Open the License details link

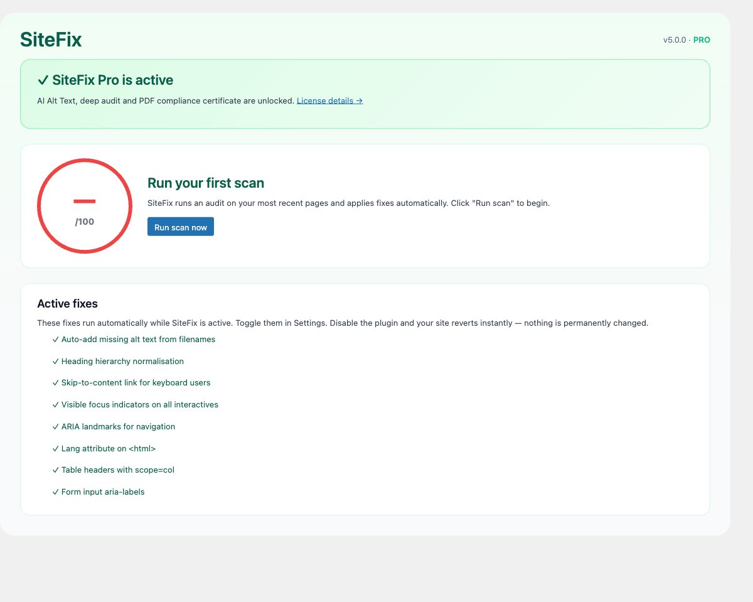point(329,100)
